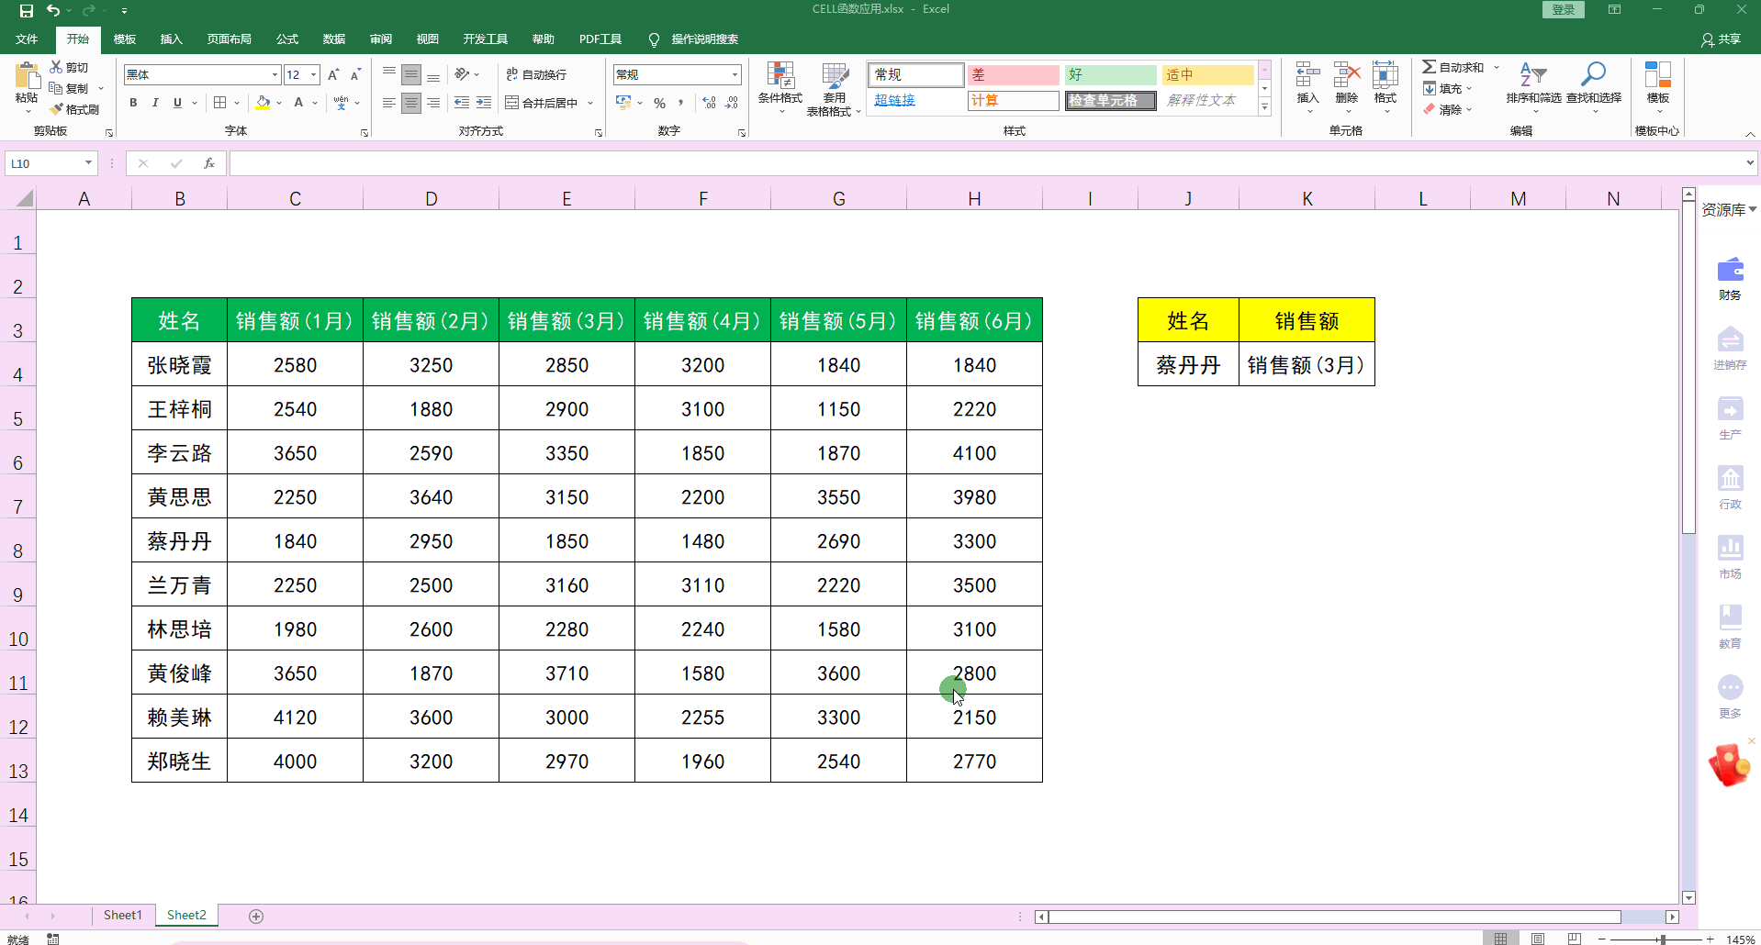Open the font name dropdown

click(275, 74)
